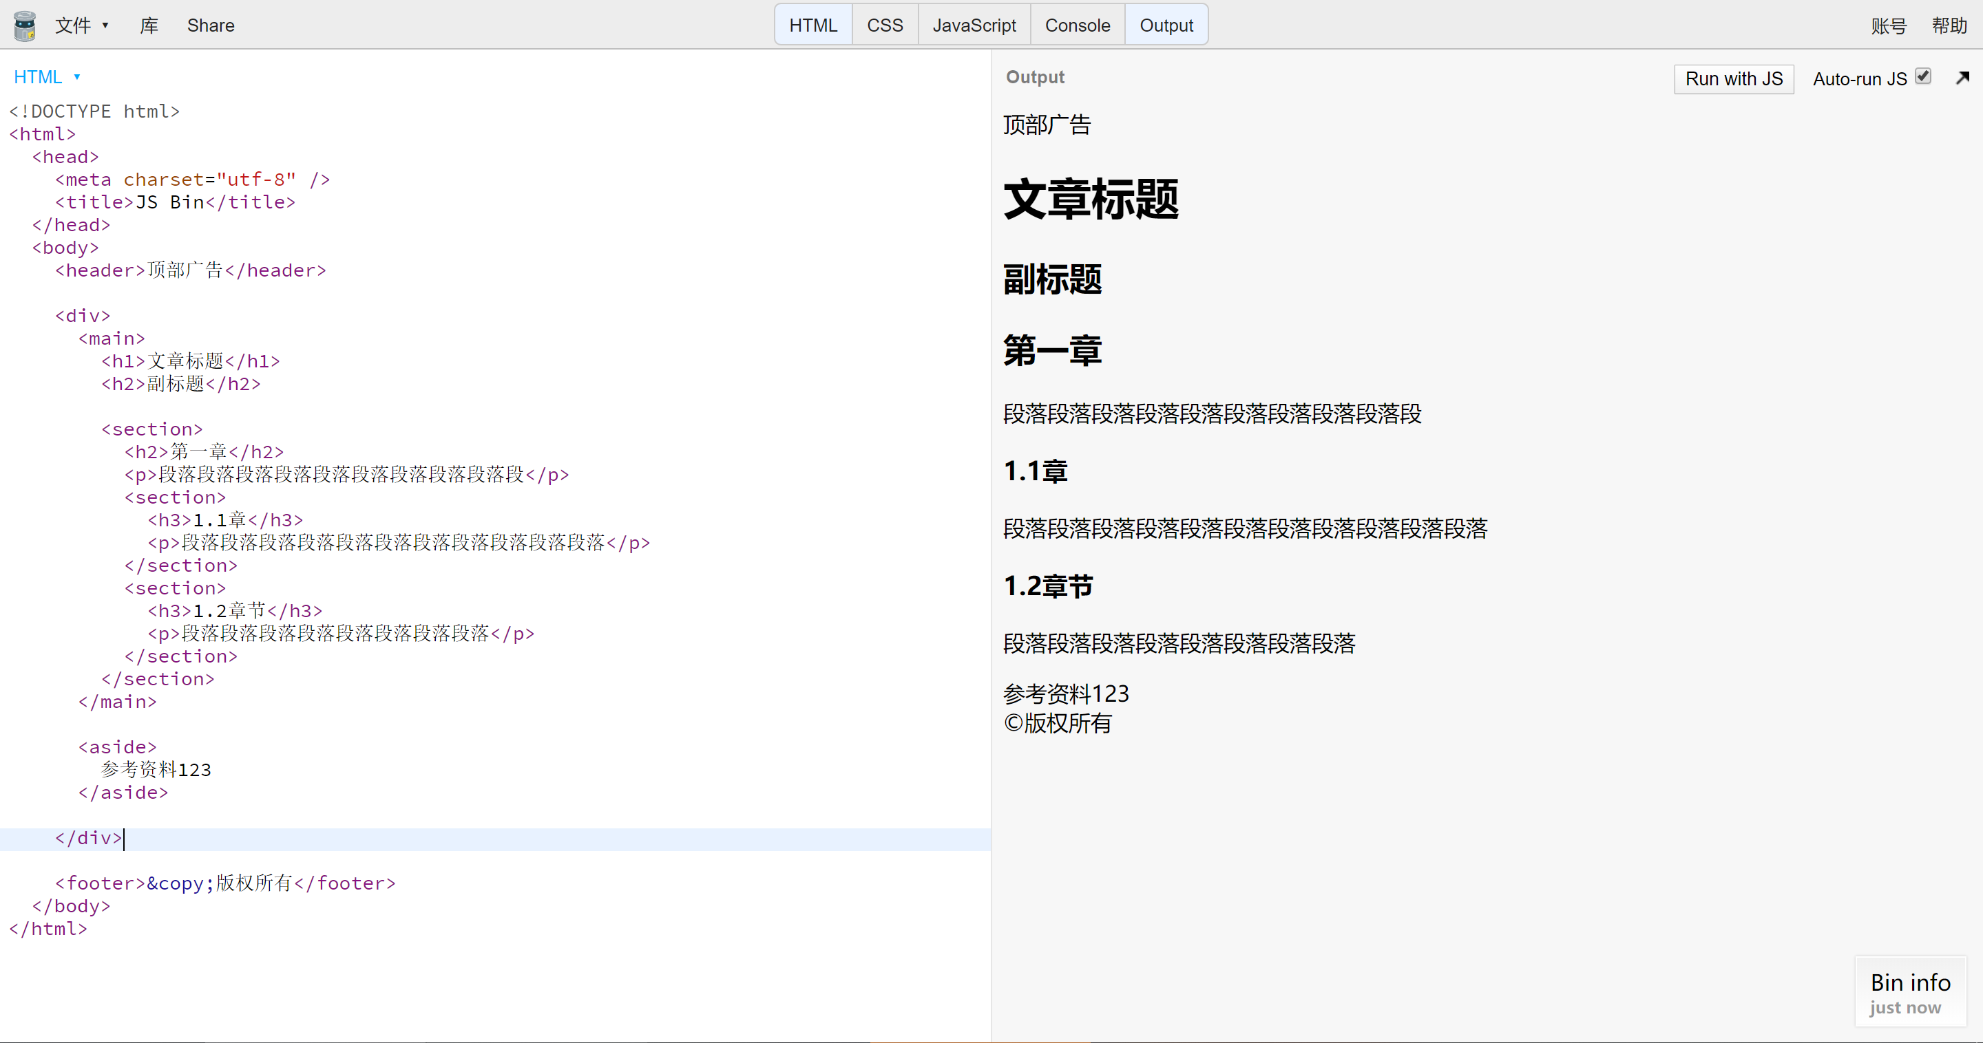Click the meta charset="utf-8" line
The height and width of the screenshot is (1043, 1983).
tap(193, 180)
